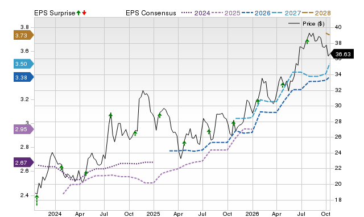Screen dimensions: 364x217
Task: Click the 38 label on right price axis
Action: point(338,43)
